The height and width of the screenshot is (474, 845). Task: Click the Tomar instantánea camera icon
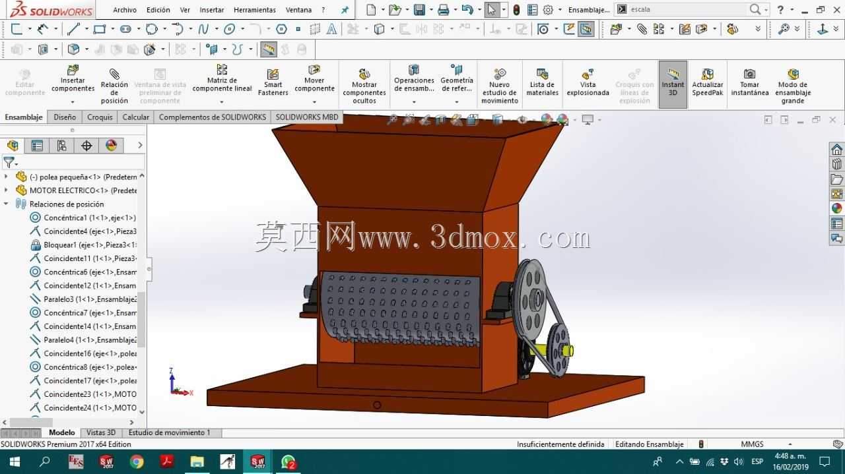click(749, 74)
